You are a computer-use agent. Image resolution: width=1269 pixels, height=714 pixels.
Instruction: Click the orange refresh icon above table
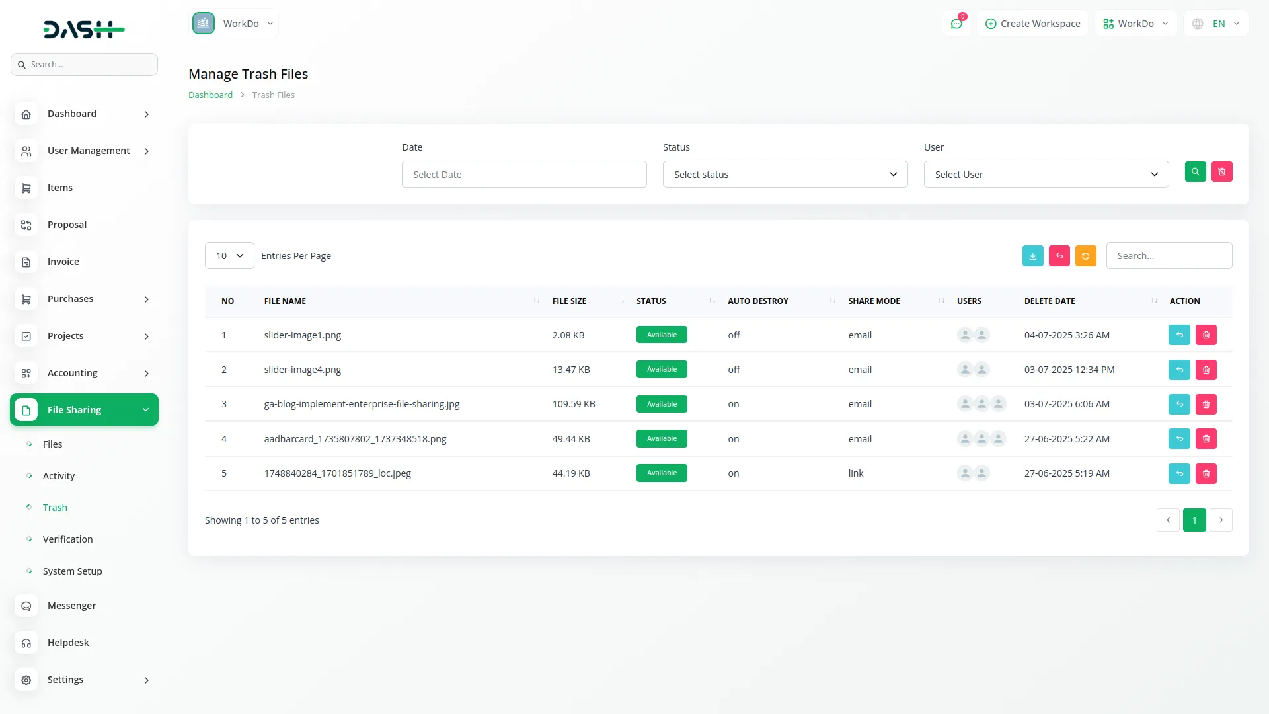point(1085,255)
